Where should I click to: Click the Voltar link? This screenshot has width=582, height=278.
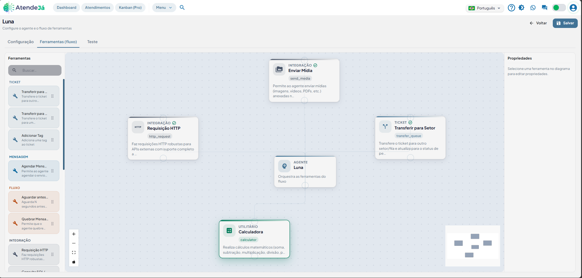coord(538,23)
